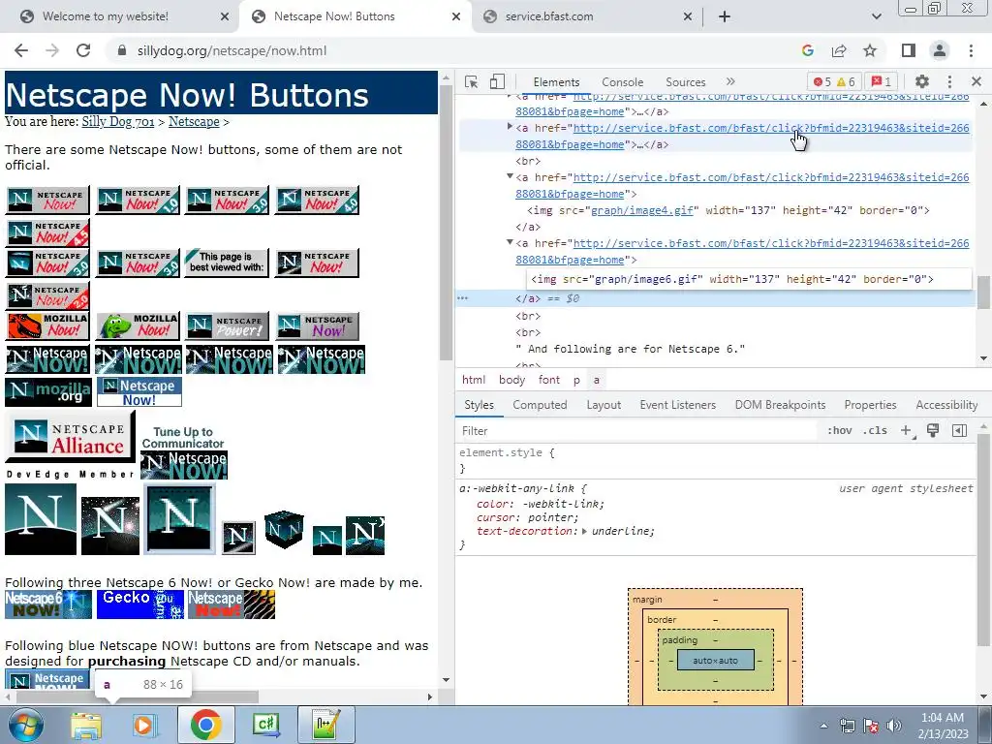Follow the Silly Dog 701 breadcrumb link
The width and height of the screenshot is (992, 744).
(x=118, y=122)
